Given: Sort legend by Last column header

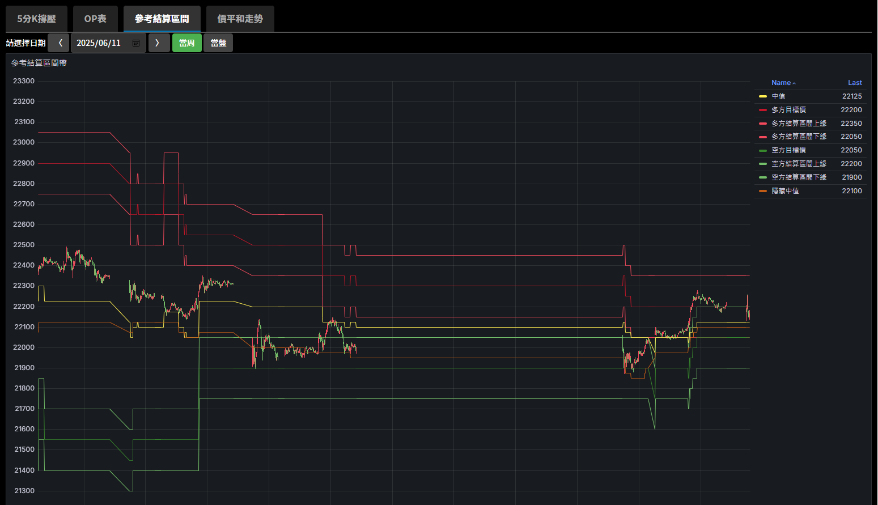Looking at the screenshot, I should (x=854, y=83).
